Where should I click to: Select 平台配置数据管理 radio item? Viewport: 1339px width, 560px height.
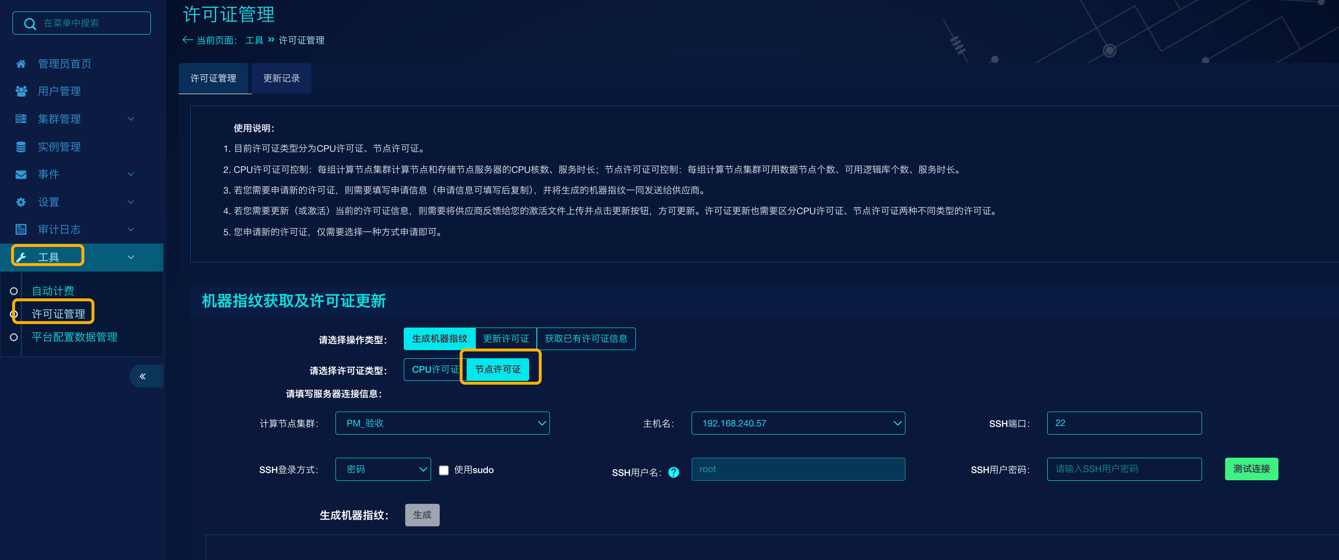(14, 337)
